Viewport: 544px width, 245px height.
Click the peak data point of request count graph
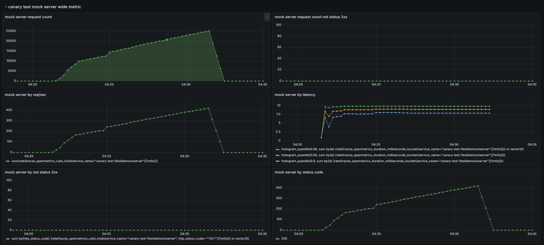click(209, 31)
